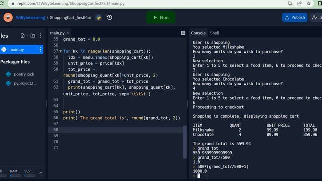Click 'The grand total is 559.94' output
Screen dimensions: 322x181
221,144
